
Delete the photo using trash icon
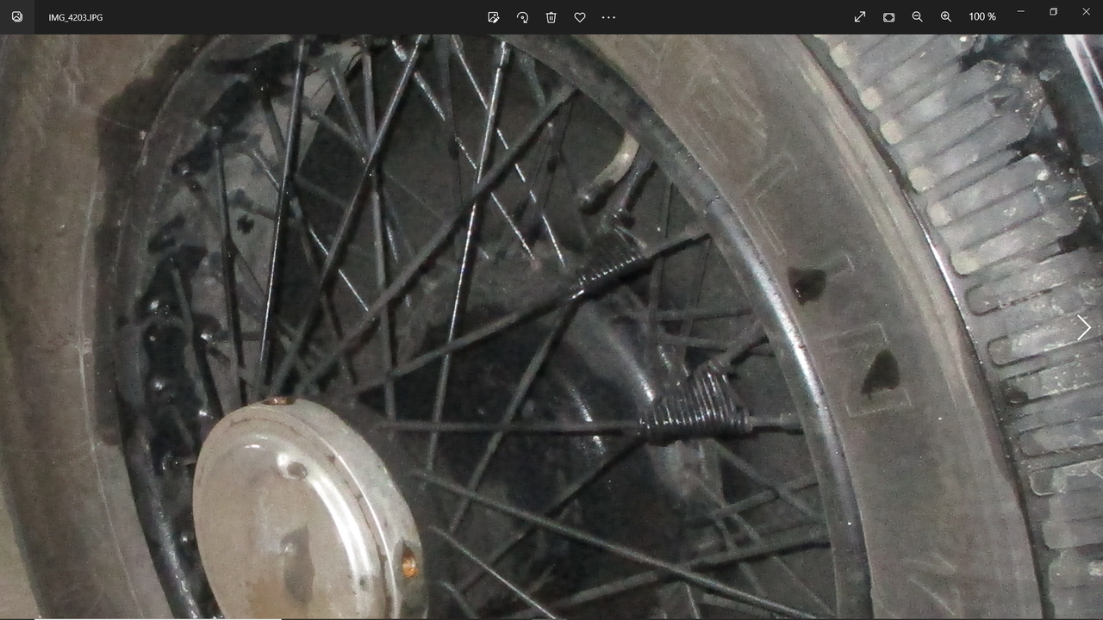(x=551, y=16)
